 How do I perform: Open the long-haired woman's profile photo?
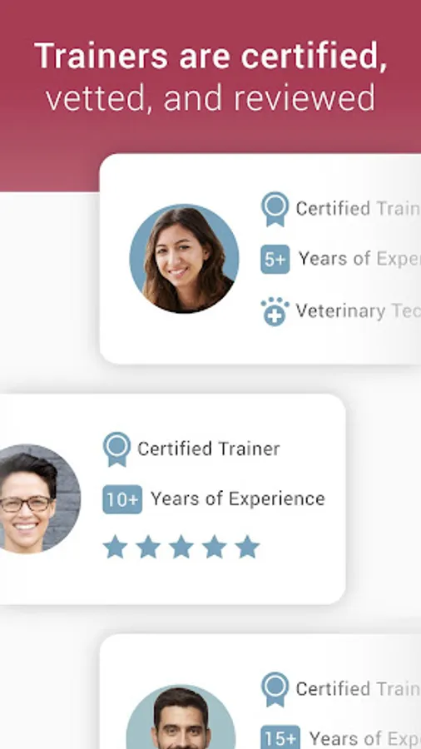click(184, 259)
